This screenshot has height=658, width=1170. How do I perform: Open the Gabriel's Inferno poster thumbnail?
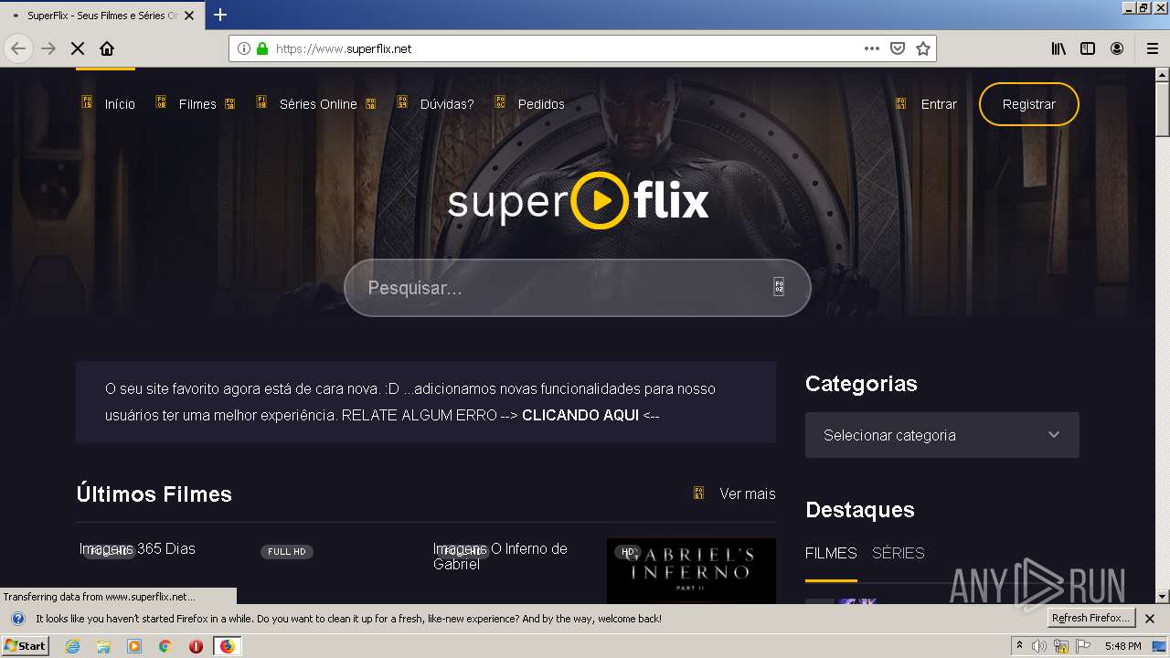[691, 570]
